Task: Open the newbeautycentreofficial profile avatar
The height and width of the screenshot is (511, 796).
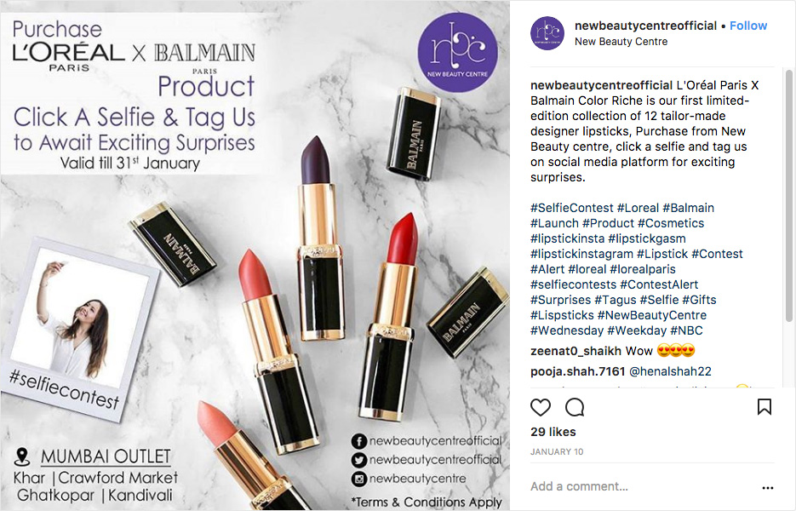Action: pyautogui.click(x=547, y=33)
